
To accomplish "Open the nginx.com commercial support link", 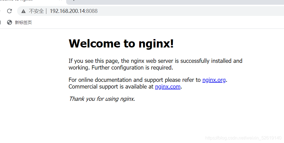I will [x=168, y=87].
